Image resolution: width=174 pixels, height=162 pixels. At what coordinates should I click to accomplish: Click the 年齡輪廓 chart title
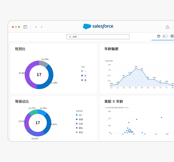(x=111, y=49)
